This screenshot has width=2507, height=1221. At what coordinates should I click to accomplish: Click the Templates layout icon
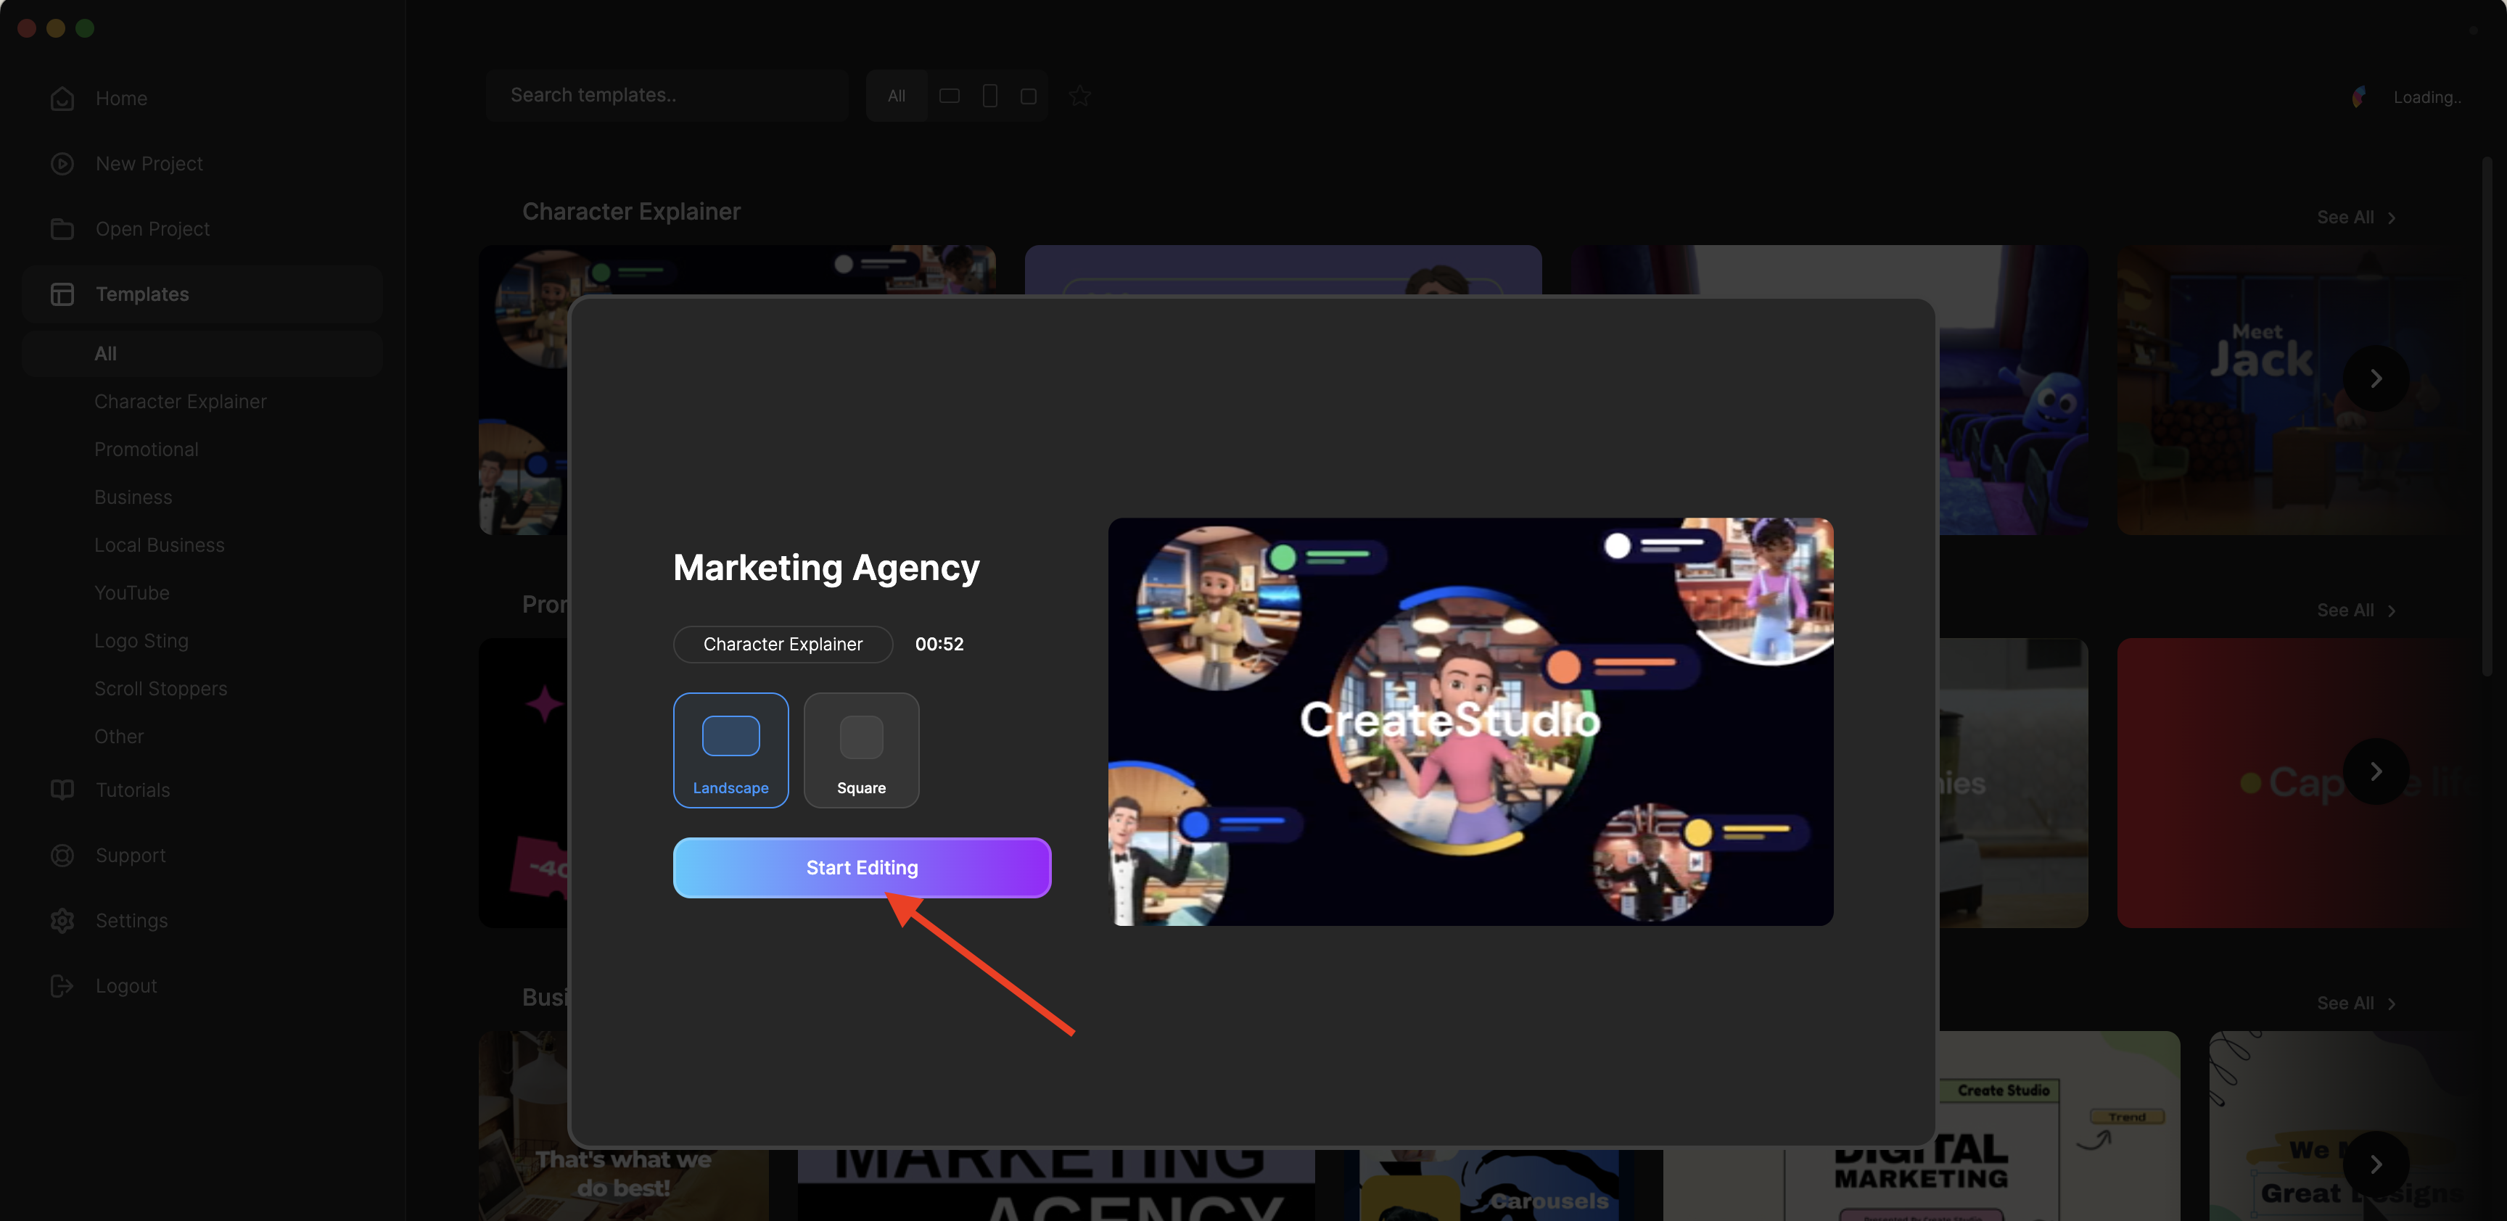(x=62, y=294)
